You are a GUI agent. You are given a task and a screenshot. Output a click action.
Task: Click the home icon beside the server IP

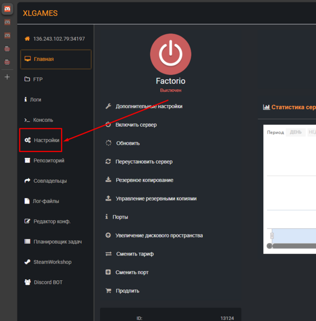[x=27, y=39]
